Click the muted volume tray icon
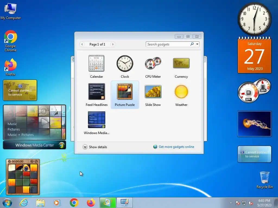 pos(251,203)
